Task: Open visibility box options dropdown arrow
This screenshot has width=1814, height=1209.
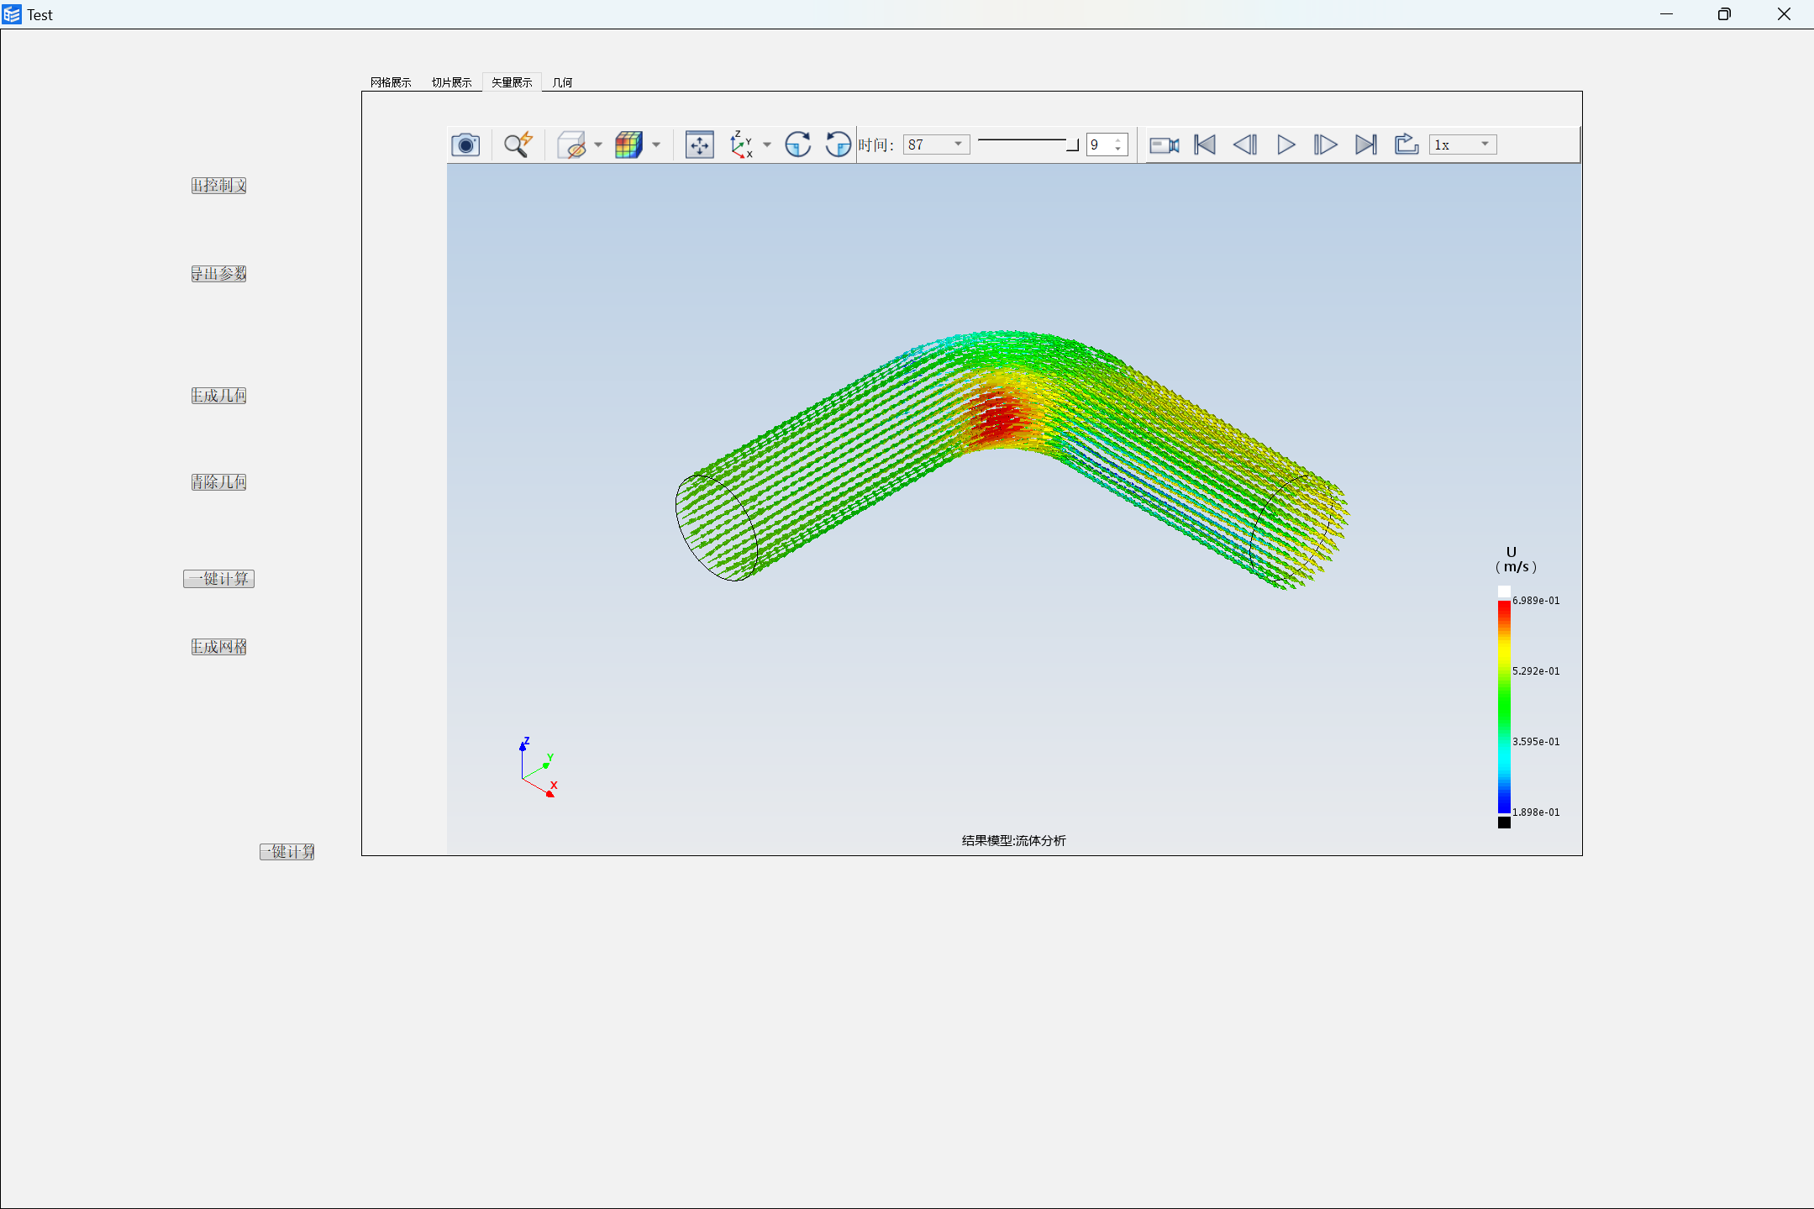Action: 598,145
